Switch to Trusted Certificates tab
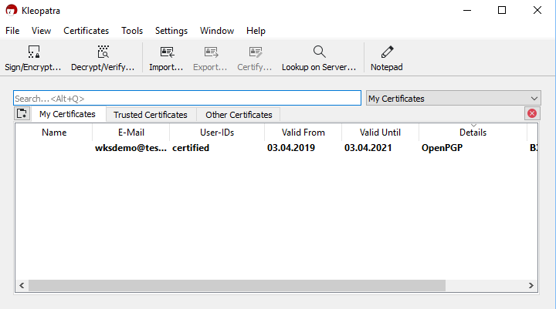The width and height of the screenshot is (556, 309). click(150, 115)
